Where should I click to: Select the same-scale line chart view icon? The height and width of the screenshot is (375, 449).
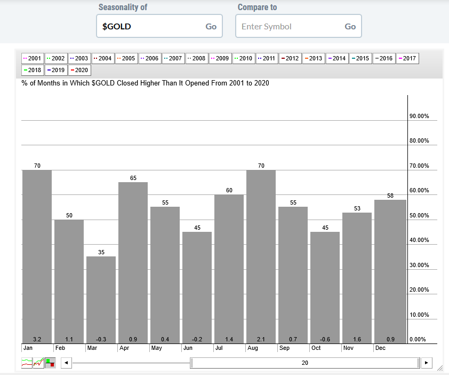[38, 363]
